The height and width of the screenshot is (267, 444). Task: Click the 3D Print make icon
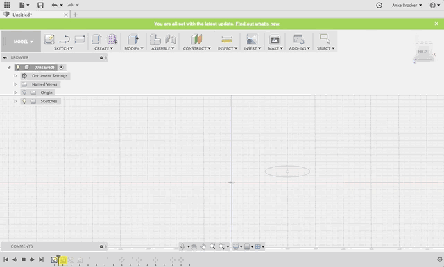click(x=275, y=39)
